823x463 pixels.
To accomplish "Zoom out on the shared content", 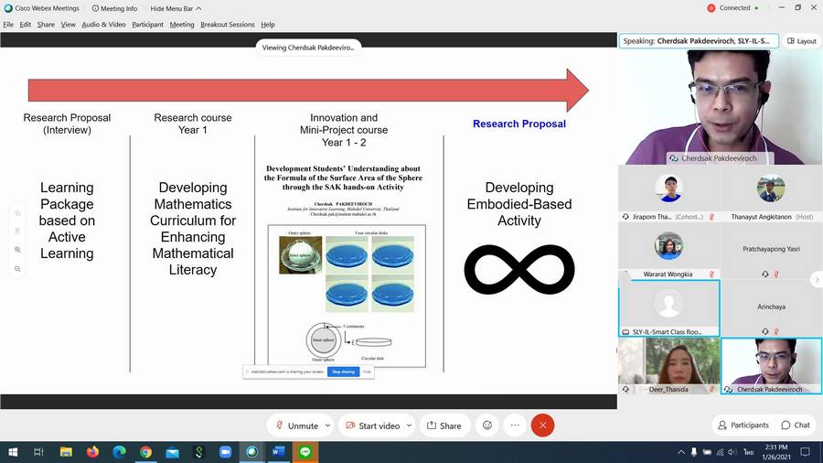I will click(17, 268).
